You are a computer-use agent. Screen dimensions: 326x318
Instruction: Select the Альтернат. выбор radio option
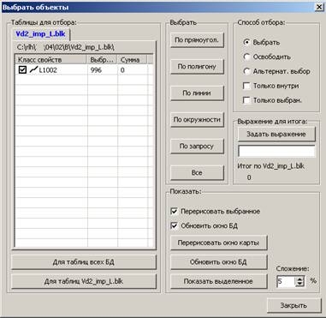(x=247, y=71)
